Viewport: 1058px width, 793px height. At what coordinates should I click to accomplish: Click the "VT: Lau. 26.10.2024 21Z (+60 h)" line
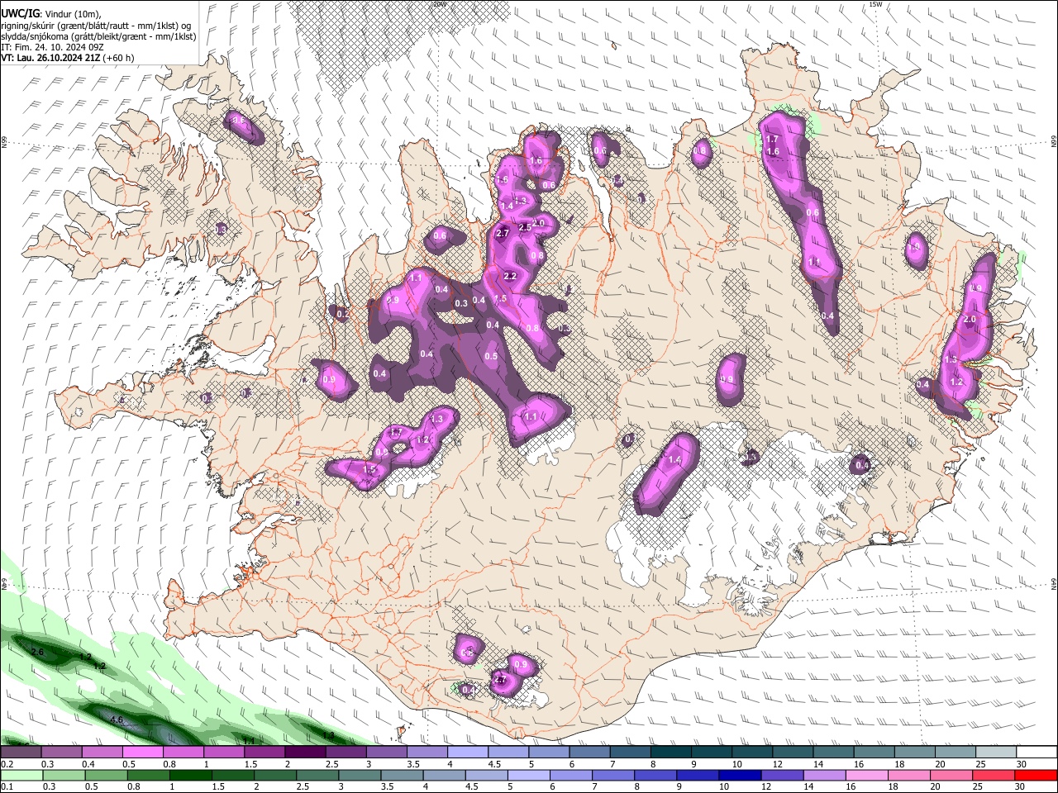pyautogui.click(x=67, y=58)
